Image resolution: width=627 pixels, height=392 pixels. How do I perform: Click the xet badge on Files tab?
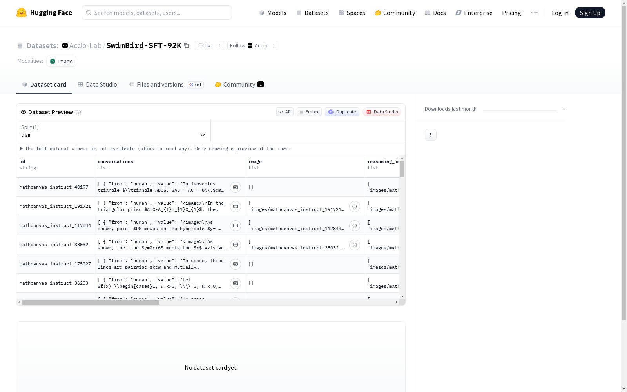[x=196, y=85]
